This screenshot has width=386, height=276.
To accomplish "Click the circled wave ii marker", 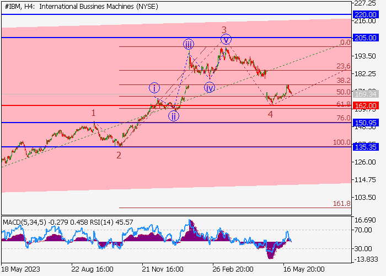I will coord(174,116).
